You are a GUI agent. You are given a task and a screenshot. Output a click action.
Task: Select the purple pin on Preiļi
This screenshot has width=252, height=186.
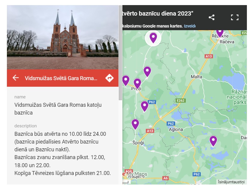pos(137,83)
